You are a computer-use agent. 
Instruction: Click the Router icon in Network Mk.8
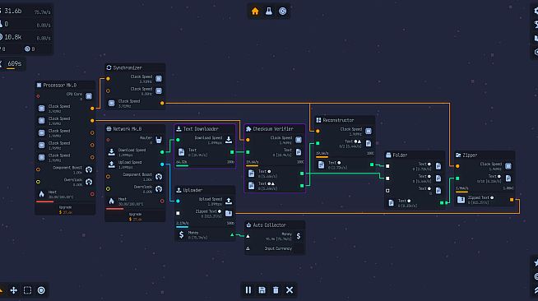159,140
